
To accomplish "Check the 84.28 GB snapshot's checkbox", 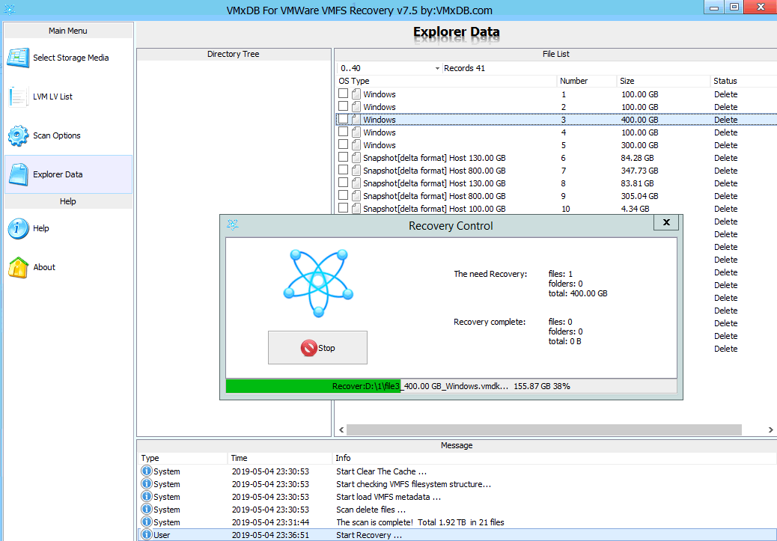I will coord(343,157).
